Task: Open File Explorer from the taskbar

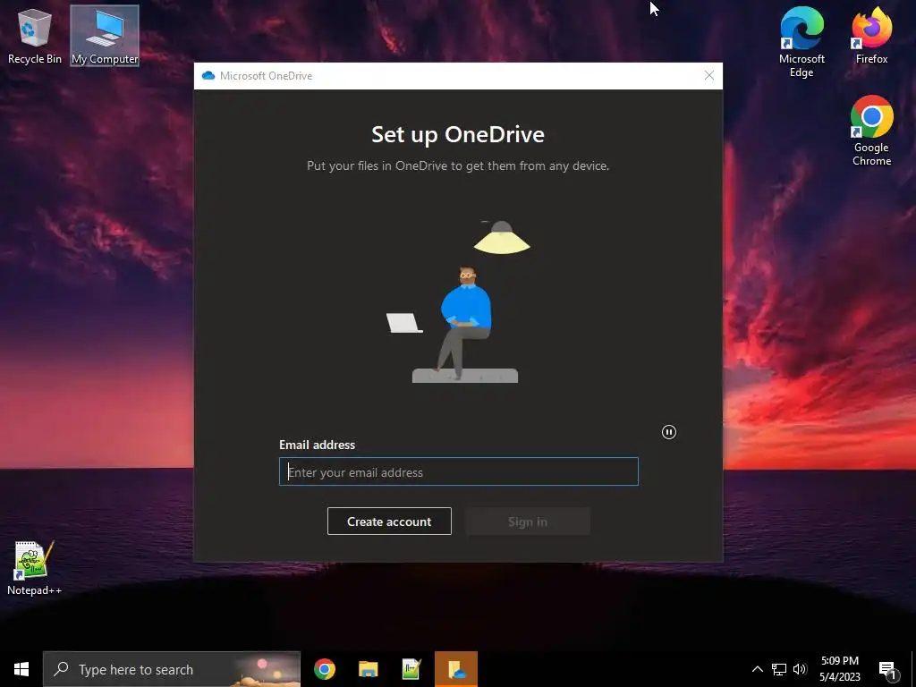Action: pyautogui.click(x=368, y=669)
